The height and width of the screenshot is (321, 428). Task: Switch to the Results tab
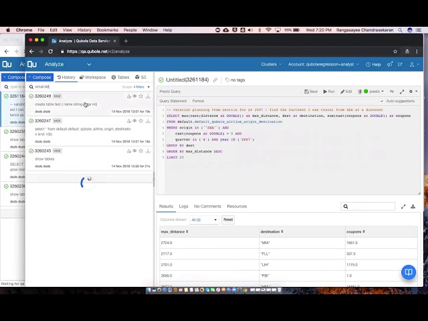(167, 207)
